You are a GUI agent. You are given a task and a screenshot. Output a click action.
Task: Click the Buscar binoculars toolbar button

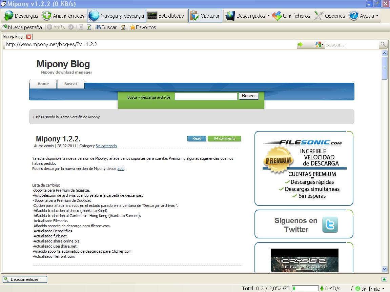click(x=106, y=27)
